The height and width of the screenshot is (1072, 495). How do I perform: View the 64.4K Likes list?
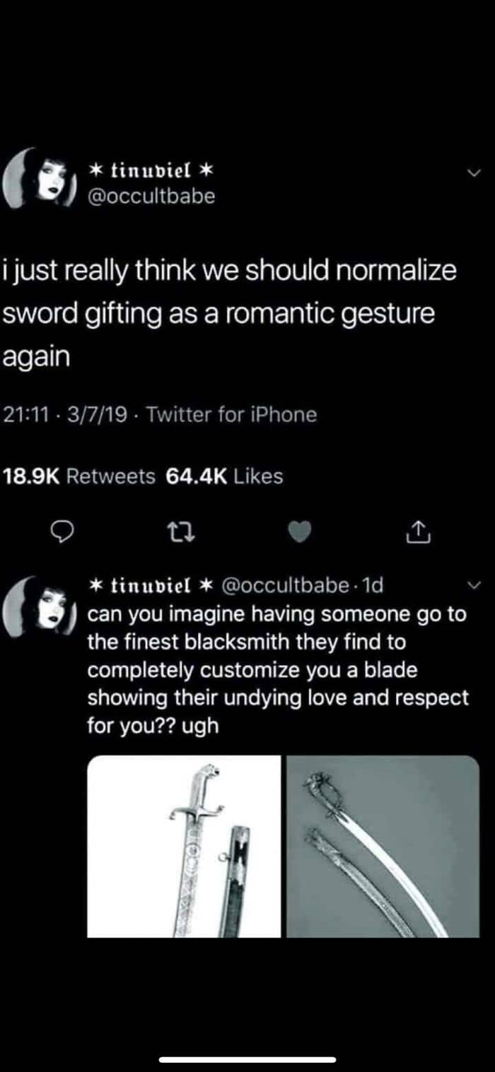[224, 477]
